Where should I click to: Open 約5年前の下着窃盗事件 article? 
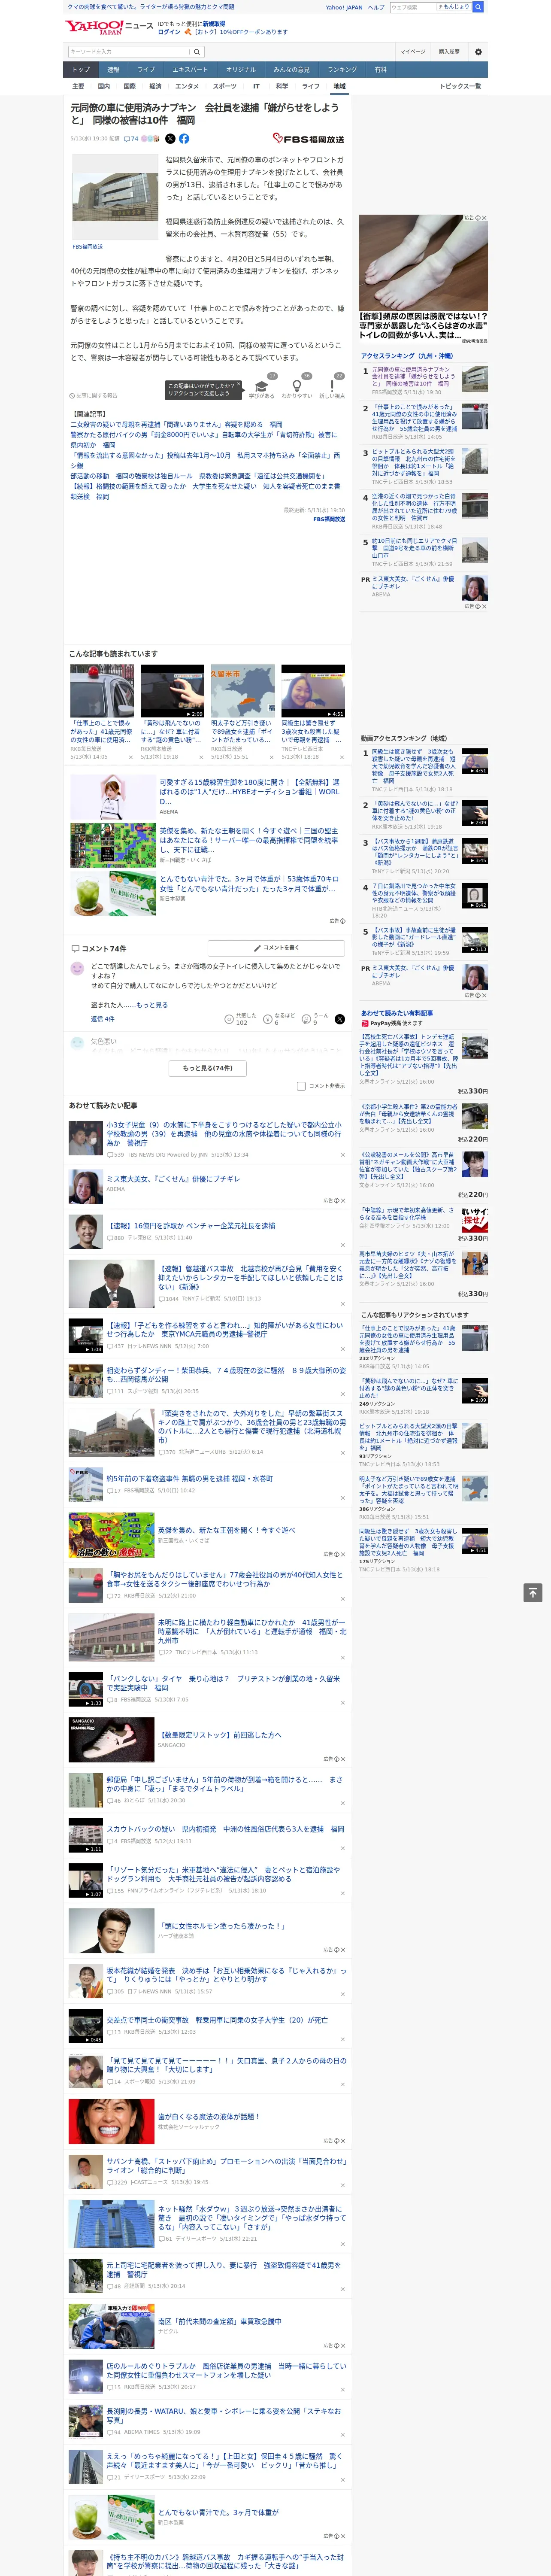click(190, 1478)
